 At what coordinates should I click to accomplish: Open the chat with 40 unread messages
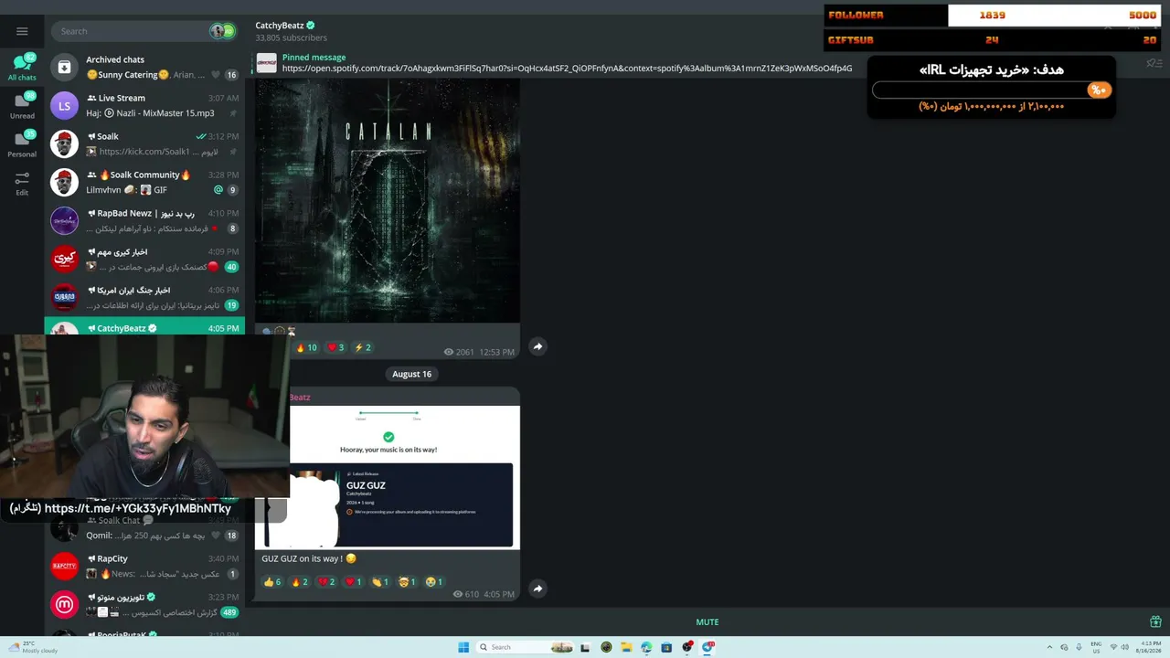coord(144,259)
